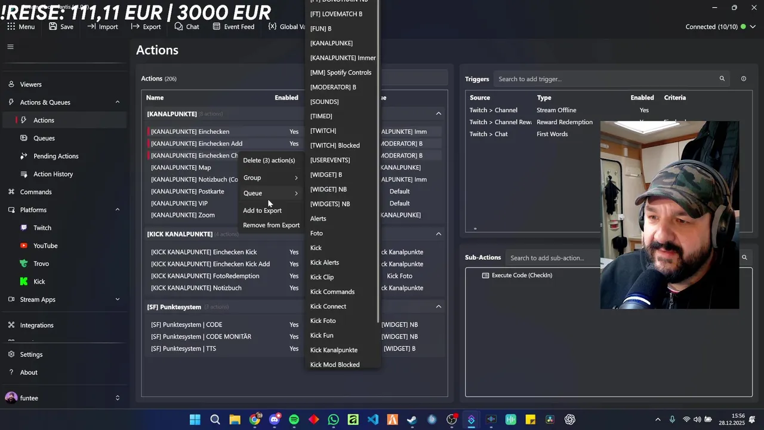This screenshot has height=430, width=764.
Task: Select [MM] Spotify Controls queue
Action: coord(341,72)
